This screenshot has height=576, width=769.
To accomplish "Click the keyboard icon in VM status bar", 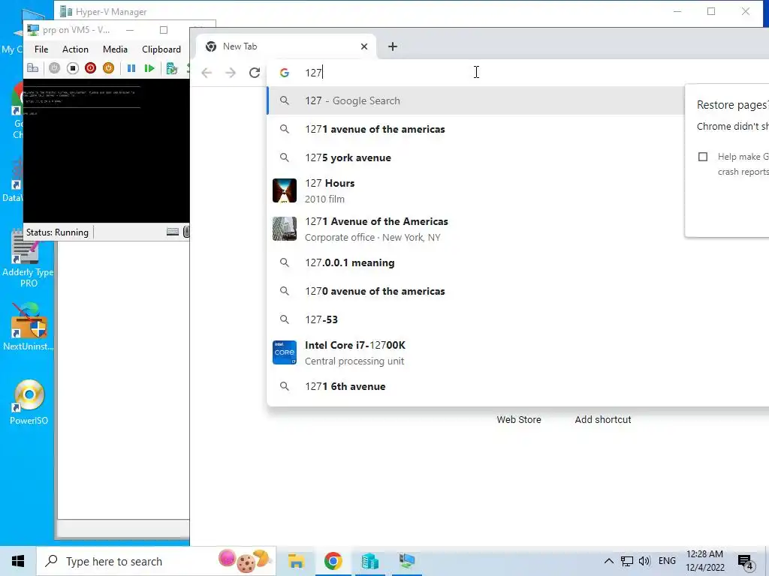I will pyautogui.click(x=173, y=232).
